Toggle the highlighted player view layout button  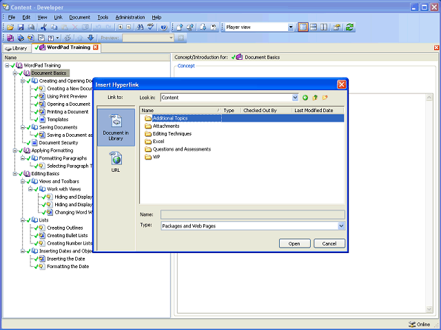tap(303, 27)
